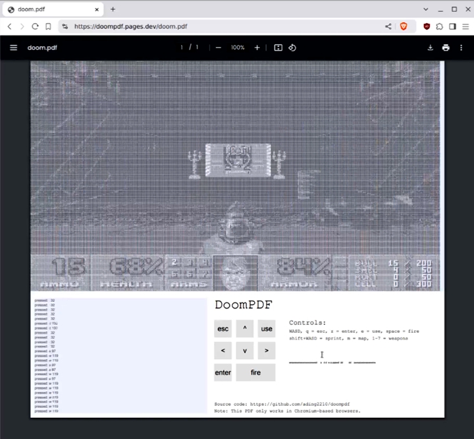Image resolution: width=474 pixels, height=439 pixels.
Task: Open a new browser tab
Action: click(x=113, y=9)
